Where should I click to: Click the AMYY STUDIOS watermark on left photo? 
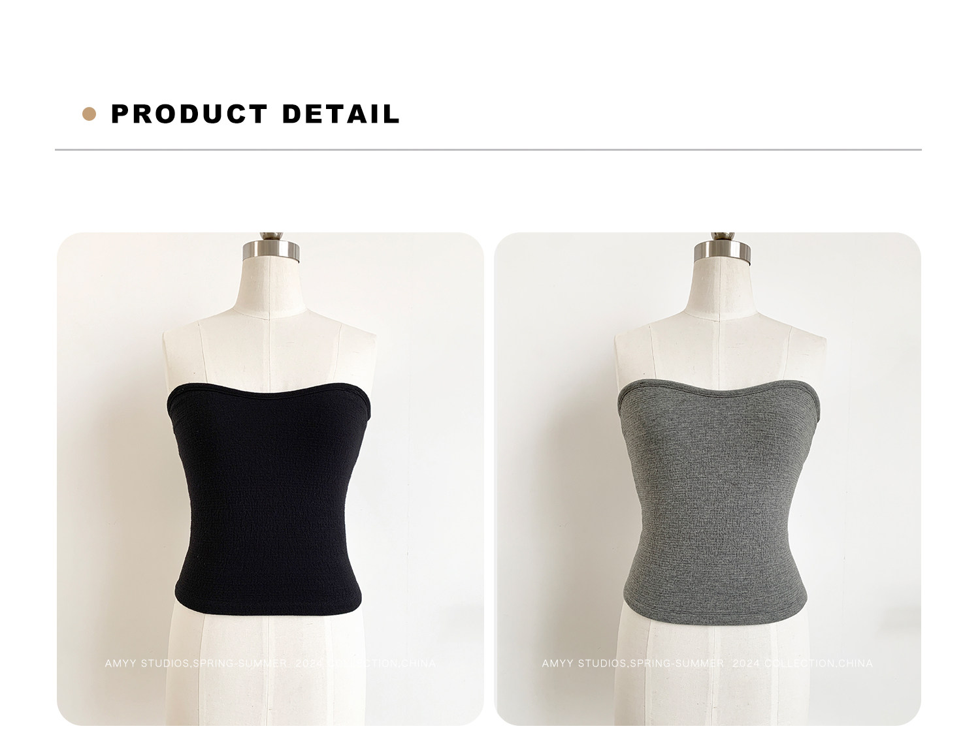(x=270, y=664)
